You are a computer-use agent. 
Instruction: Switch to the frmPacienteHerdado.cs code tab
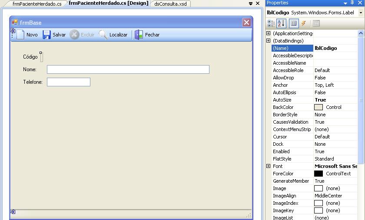click(37, 4)
